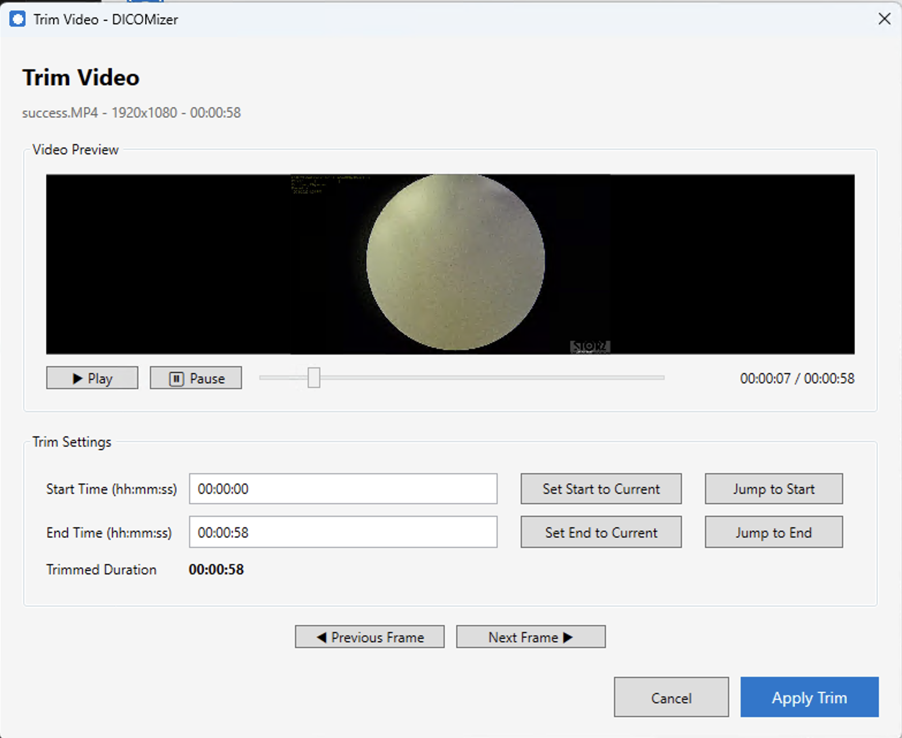Close the Trim Video dialog

point(884,19)
